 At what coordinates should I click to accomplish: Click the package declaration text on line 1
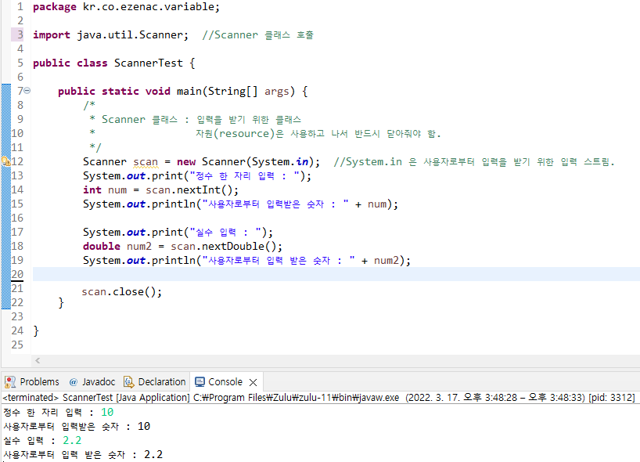[126, 7]
